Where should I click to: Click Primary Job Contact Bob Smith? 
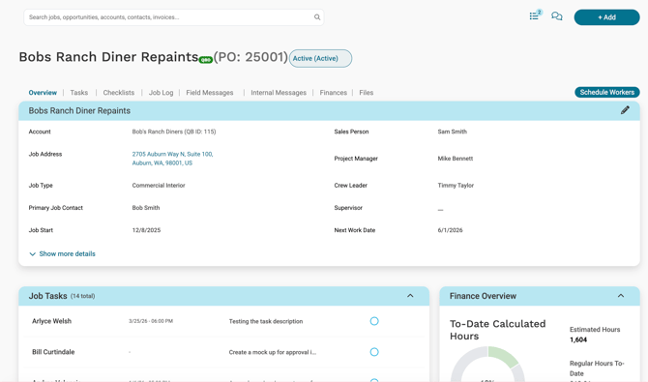point(146,208)
